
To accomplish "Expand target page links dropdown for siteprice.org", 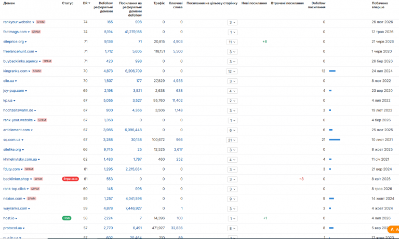I will (232, 42).
